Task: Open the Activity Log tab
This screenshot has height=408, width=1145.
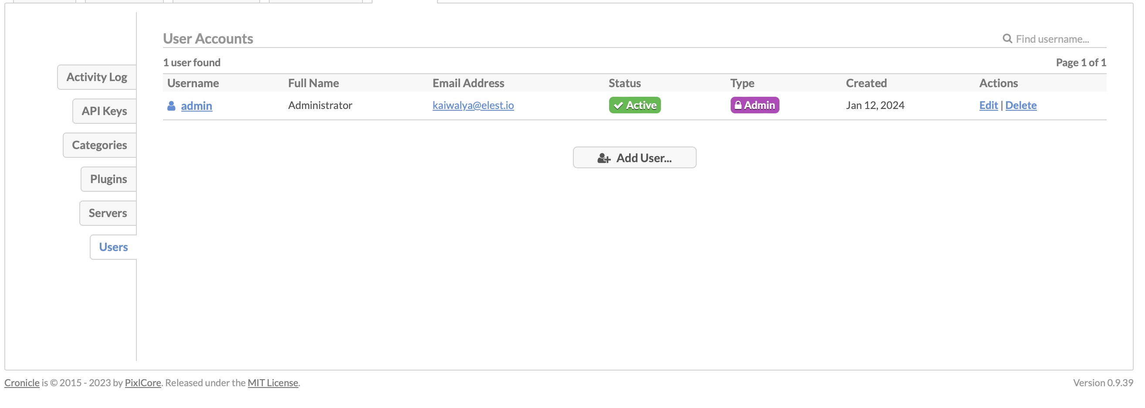Action: 97,77
